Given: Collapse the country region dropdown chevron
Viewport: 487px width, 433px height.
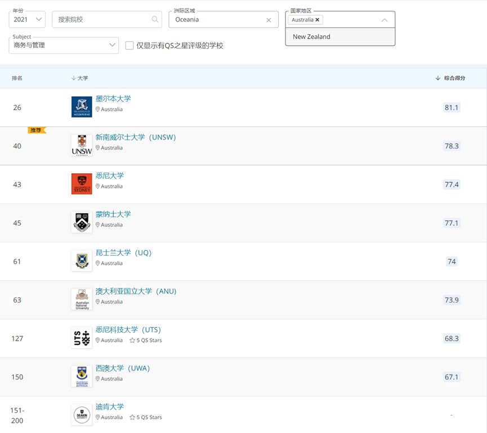Looking at the screenshot, I should pos(384,20).
